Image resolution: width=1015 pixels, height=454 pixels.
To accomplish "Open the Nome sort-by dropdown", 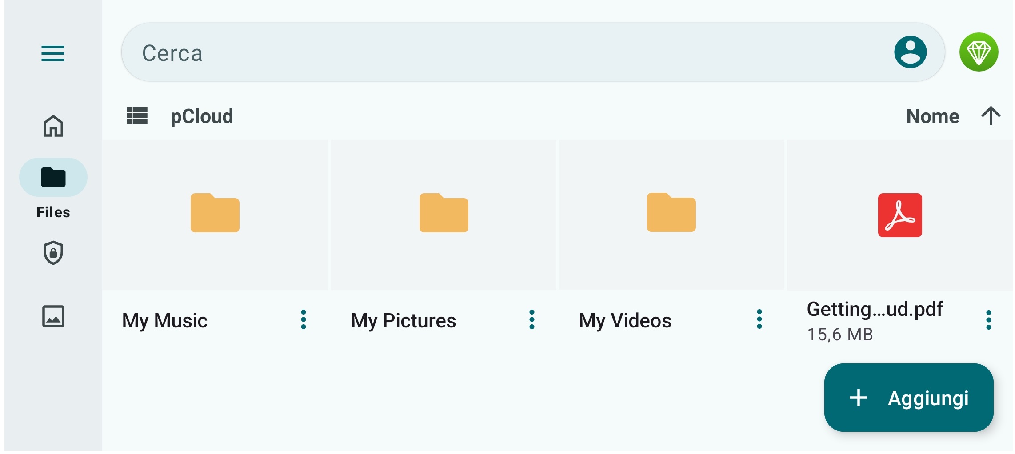I will coord(933,116).
